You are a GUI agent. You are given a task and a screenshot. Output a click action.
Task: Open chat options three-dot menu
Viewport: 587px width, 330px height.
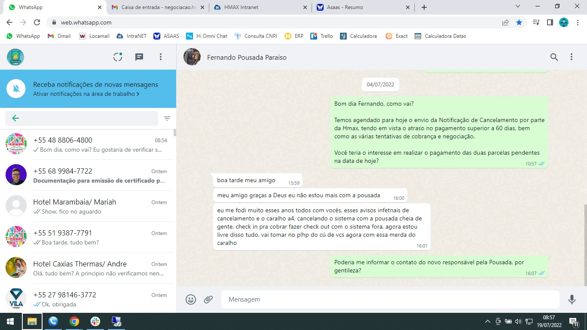pyautogui.click(x=572, y=57)
